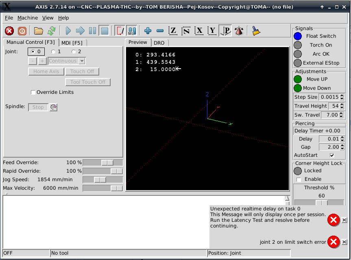Viewport: 351px width, 260px height.
Task: Open the Machine menu
Action: click(x=28, y=18)
